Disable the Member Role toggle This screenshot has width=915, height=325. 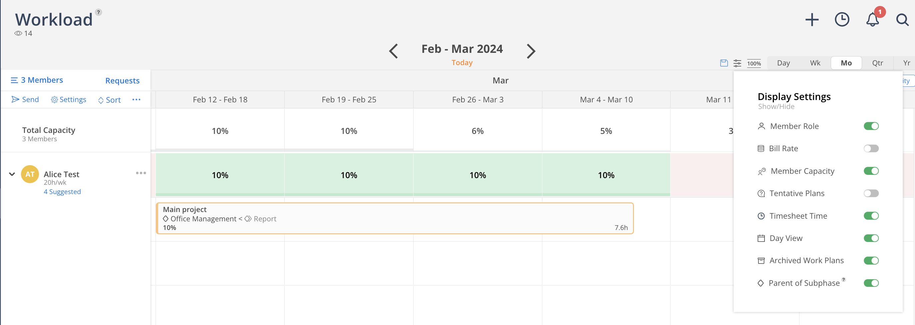click(872, 126)
